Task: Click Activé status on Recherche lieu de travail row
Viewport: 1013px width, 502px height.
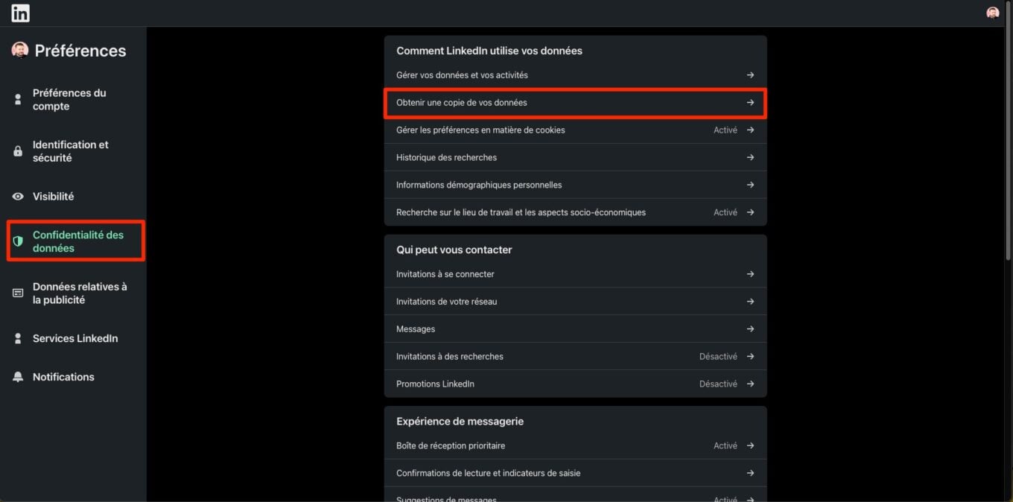Action: (x=725, y=212)
